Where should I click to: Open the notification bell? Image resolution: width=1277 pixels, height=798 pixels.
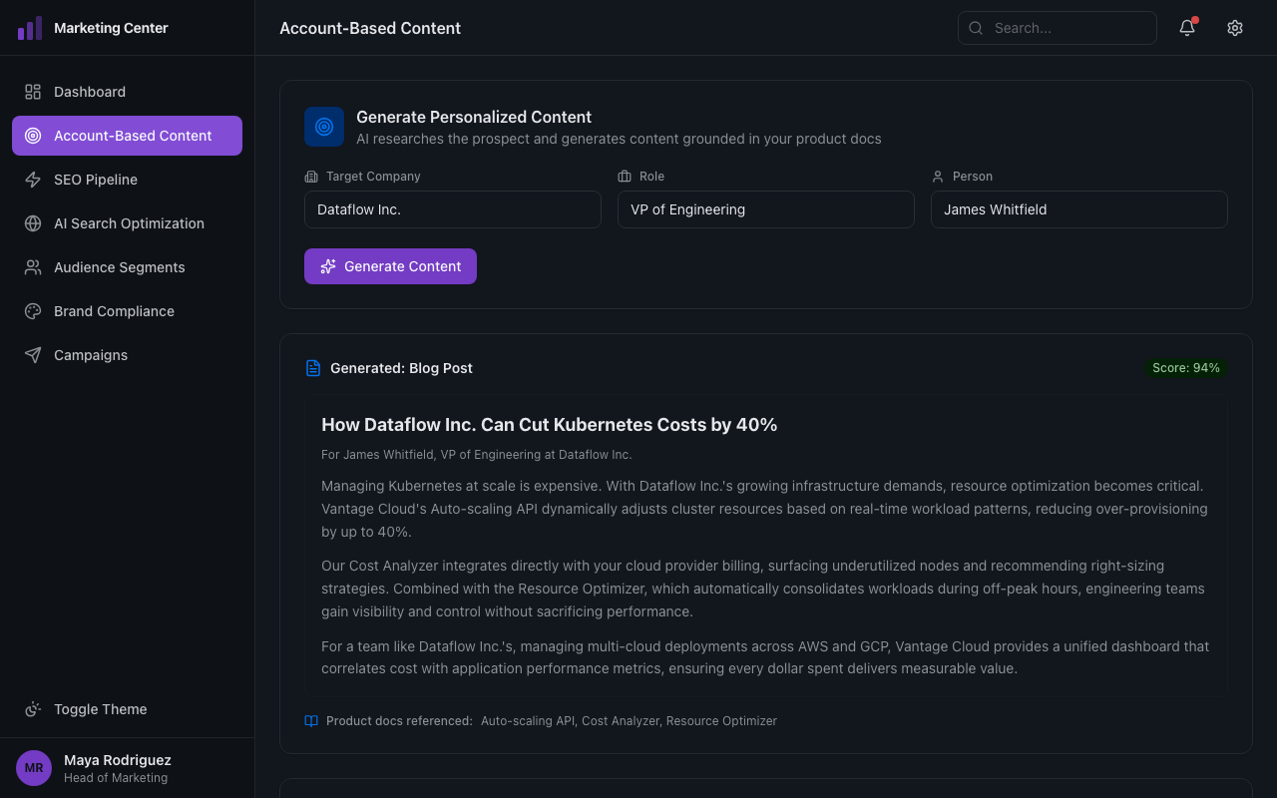(1186, 28)
